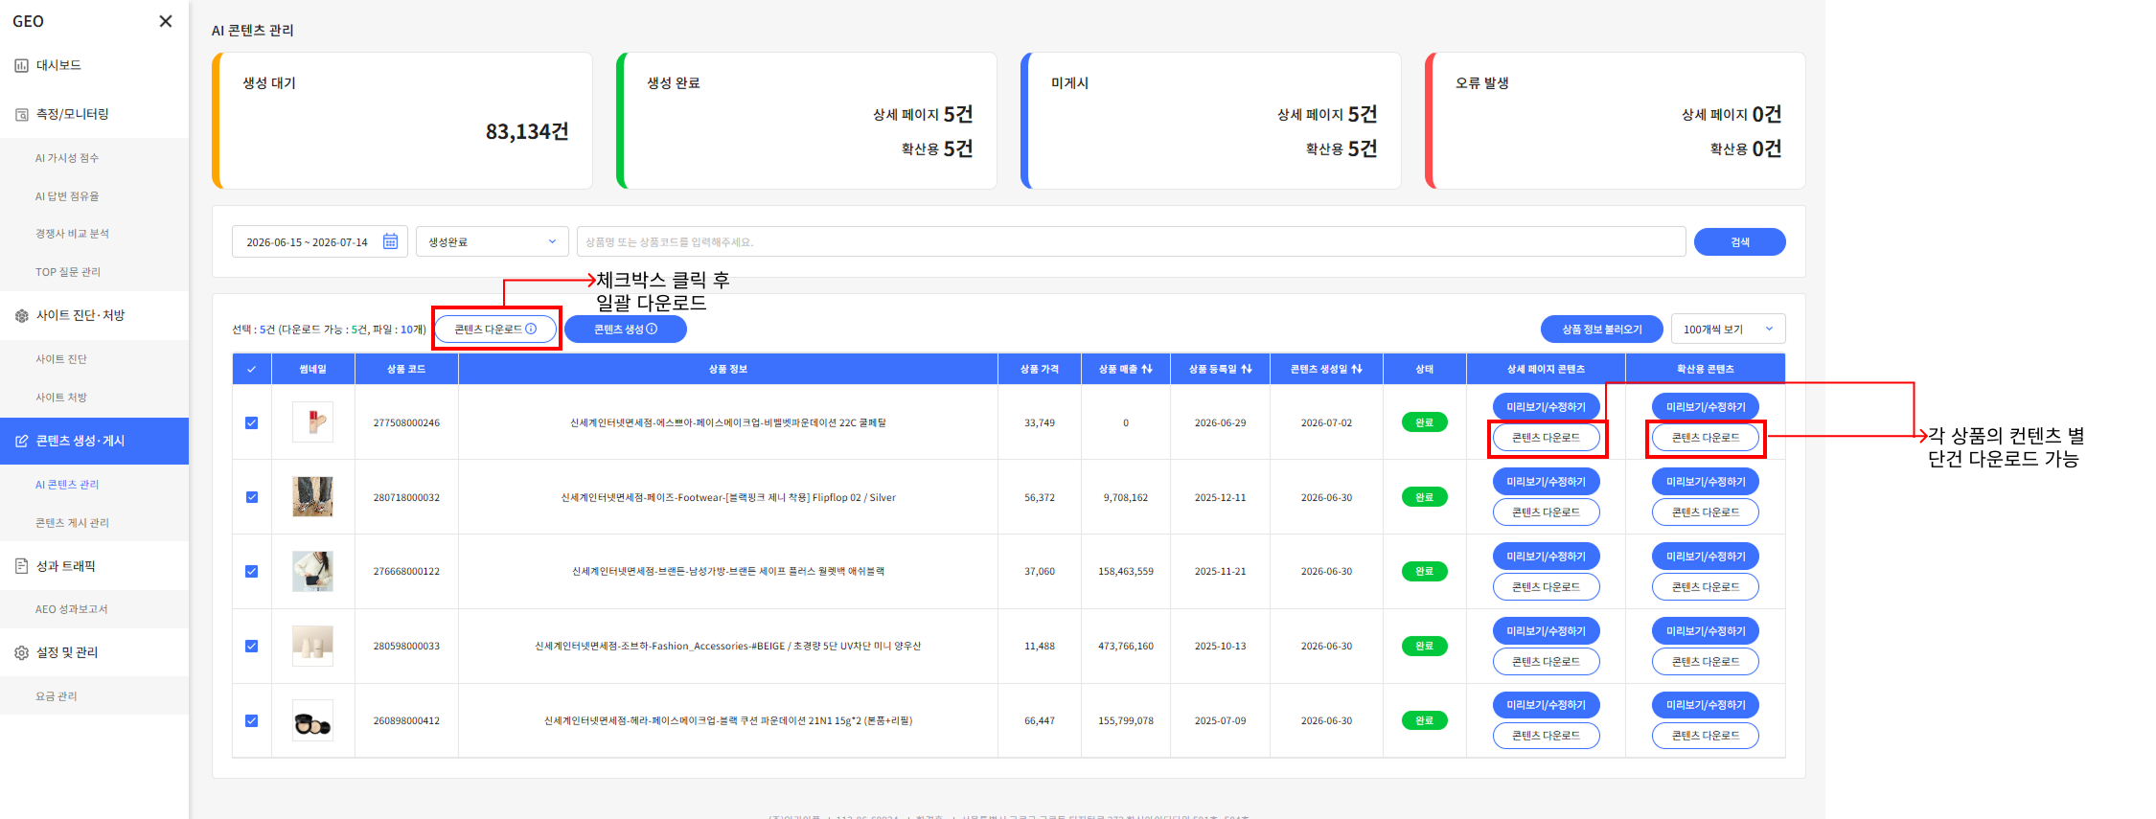This screenshot has width=2156, height=819.
Task: Preview 확산용 콘텐츠 for product 280598000033
Action: point(1706,631)
